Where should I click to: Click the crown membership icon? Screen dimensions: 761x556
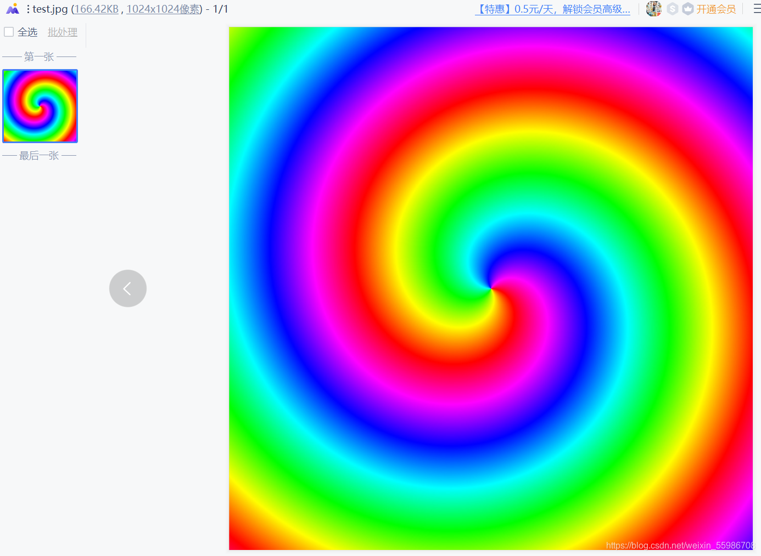688,9
